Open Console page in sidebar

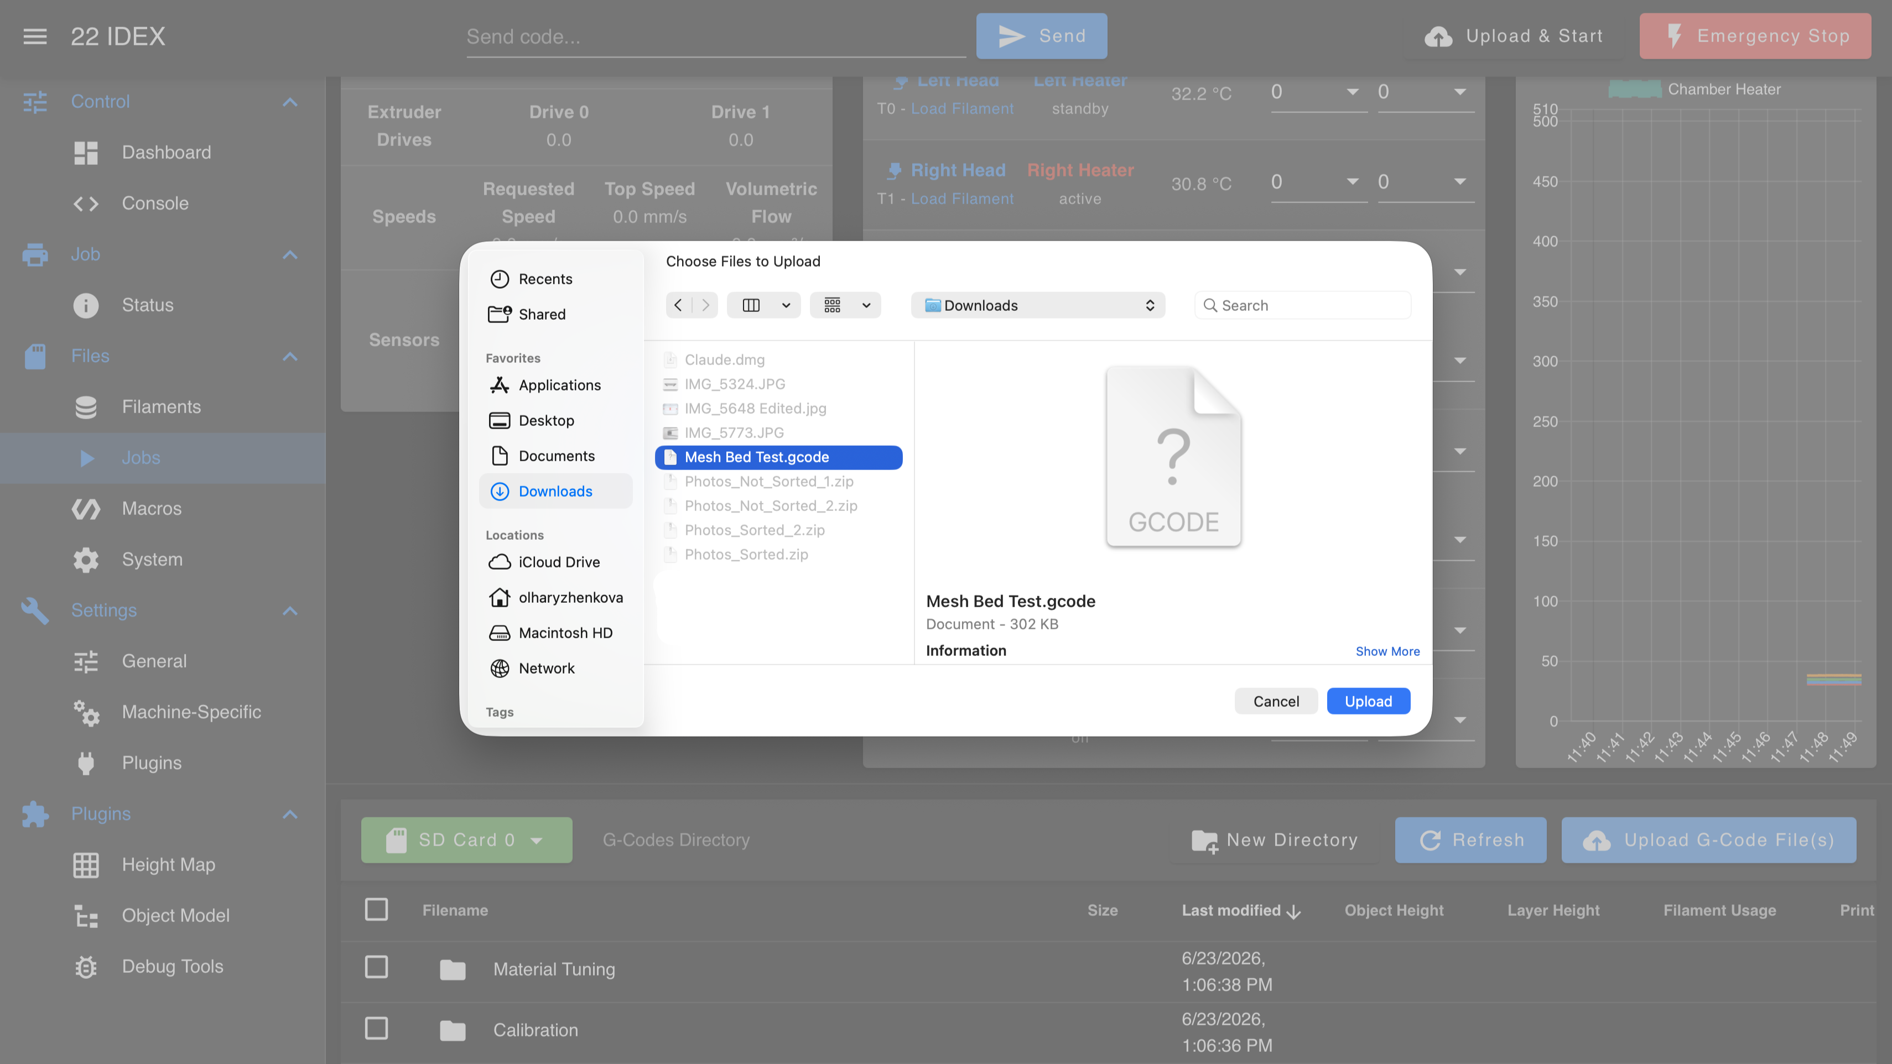tap(155, 204)
